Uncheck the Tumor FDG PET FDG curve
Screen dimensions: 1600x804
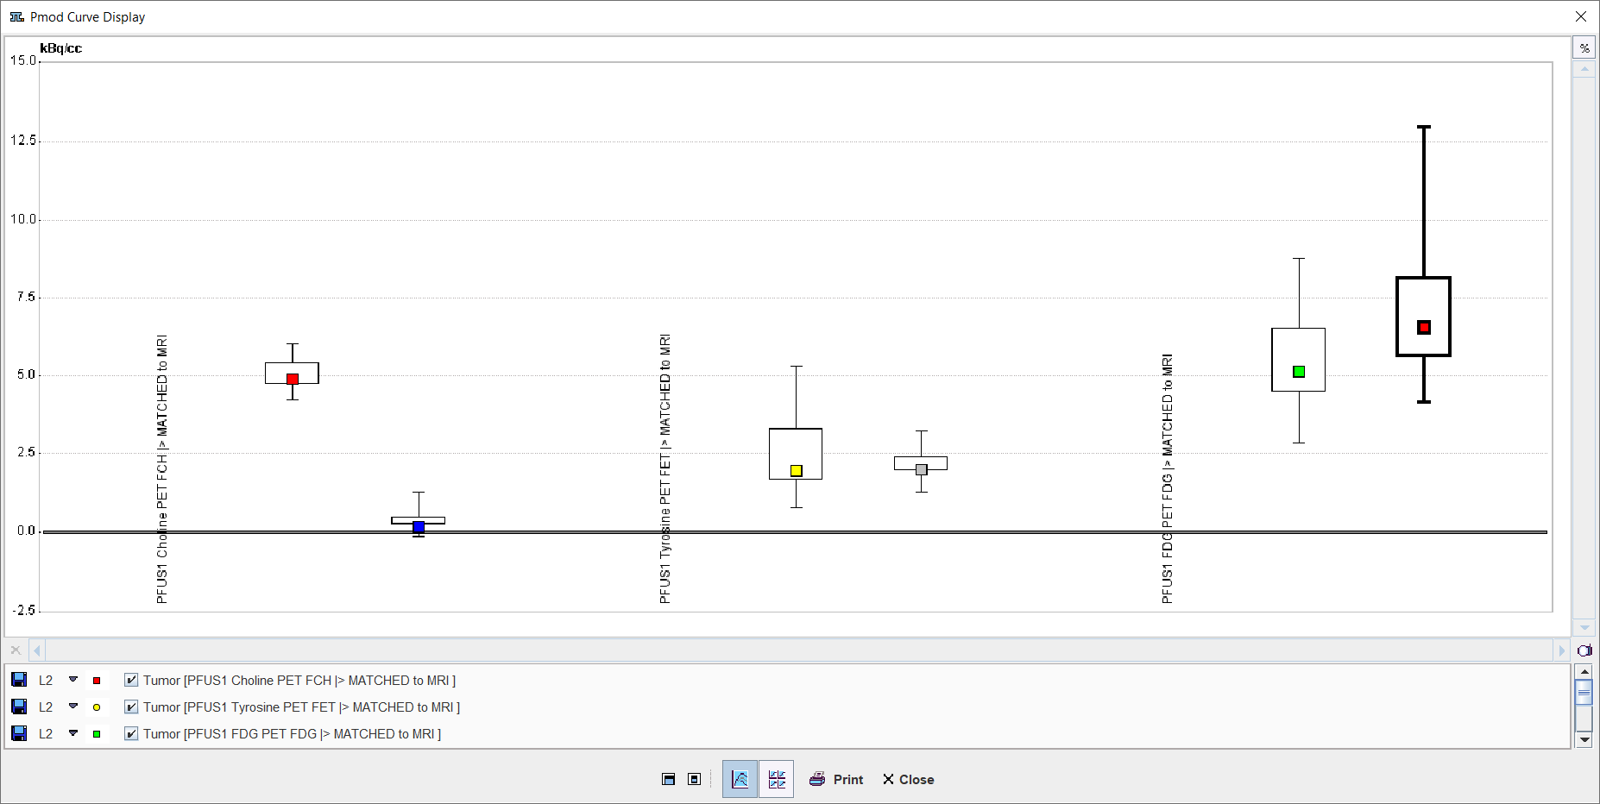point(131,733)
